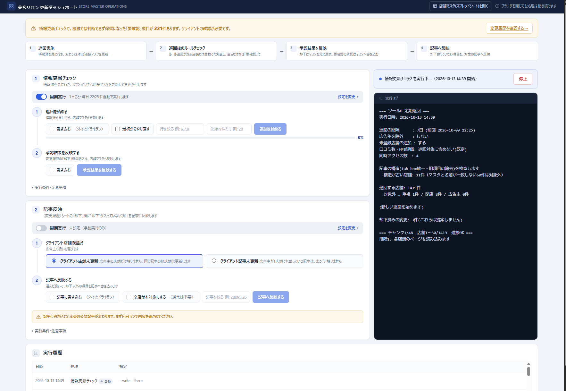566x391 pixels.
Task: Check 書き込む under 承認結果を反映する
Action: click(x=52, y=170)
